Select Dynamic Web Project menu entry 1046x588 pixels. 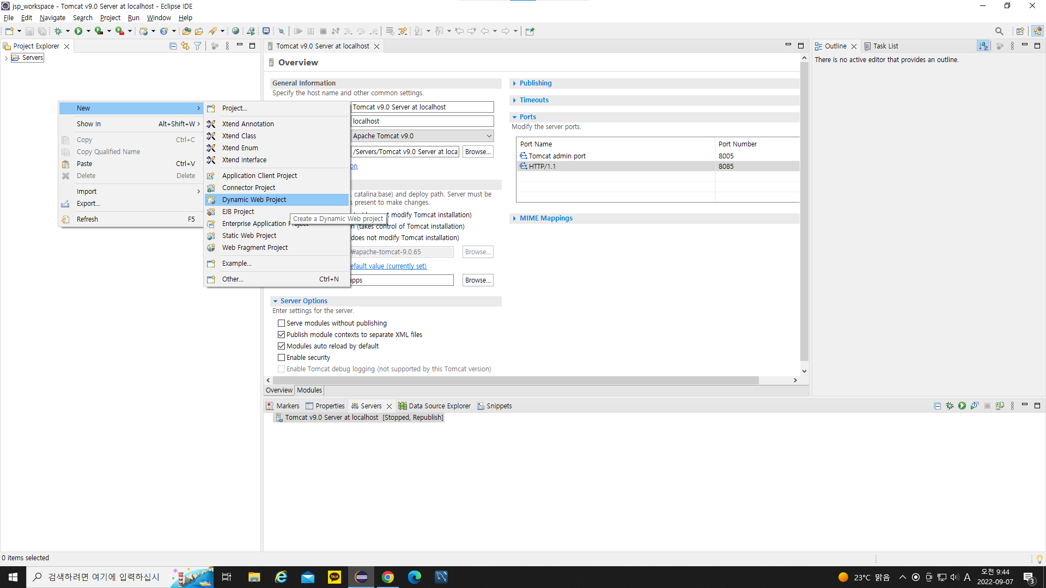(x=254, y=200)
